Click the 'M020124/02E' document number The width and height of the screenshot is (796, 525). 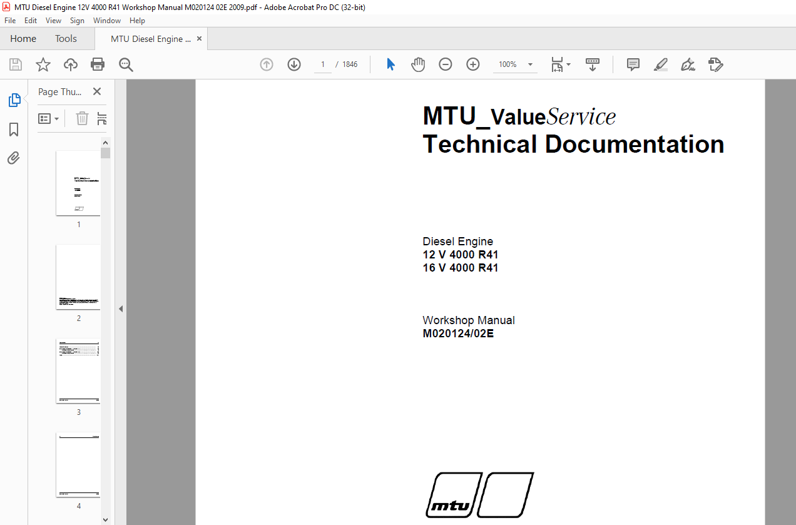click(458, 334)
